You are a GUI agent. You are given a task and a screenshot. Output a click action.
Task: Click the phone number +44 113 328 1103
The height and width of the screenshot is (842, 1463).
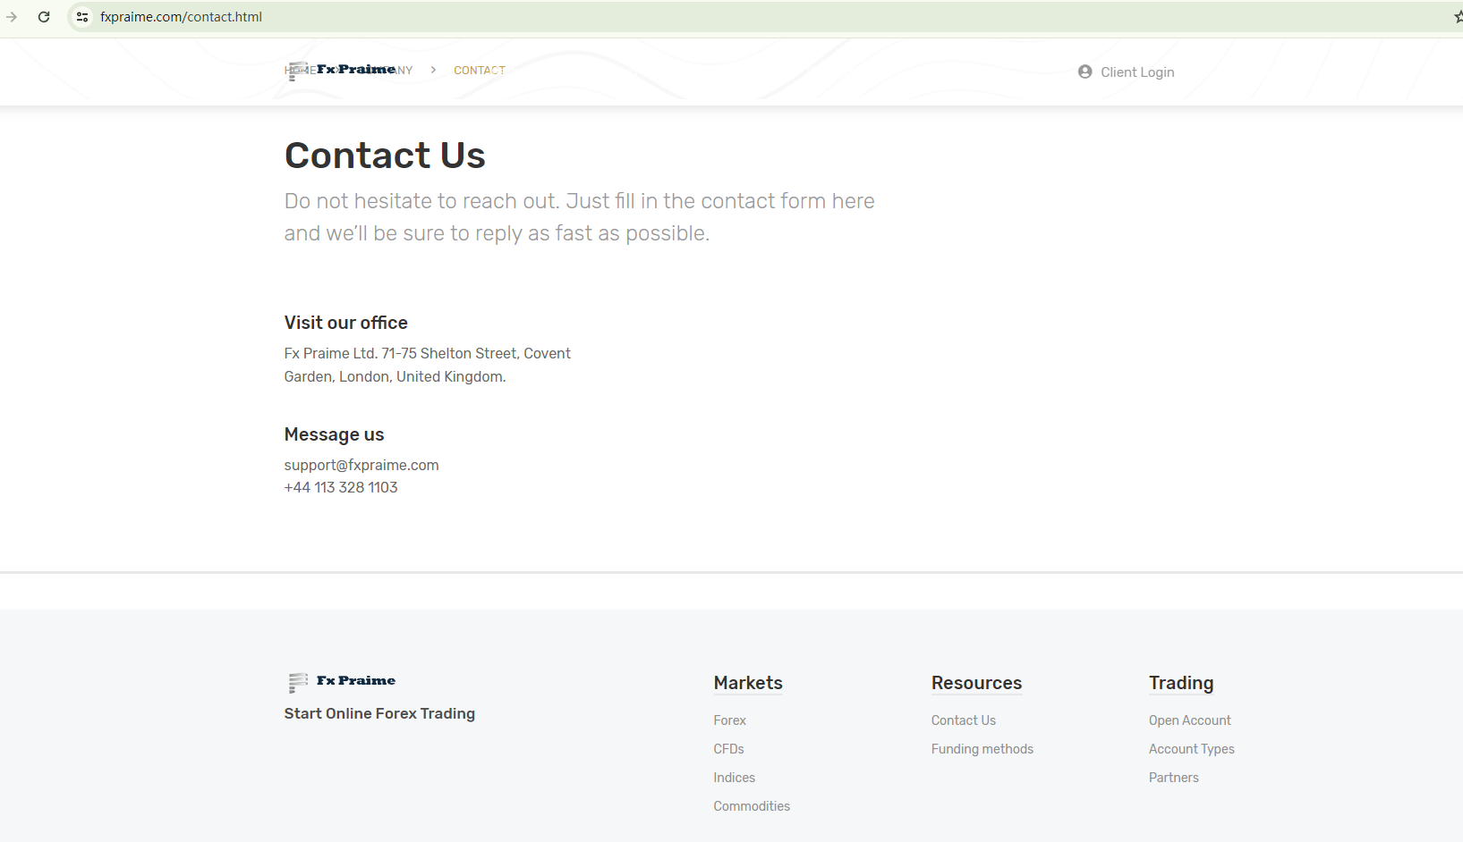[x=341, y=487]
